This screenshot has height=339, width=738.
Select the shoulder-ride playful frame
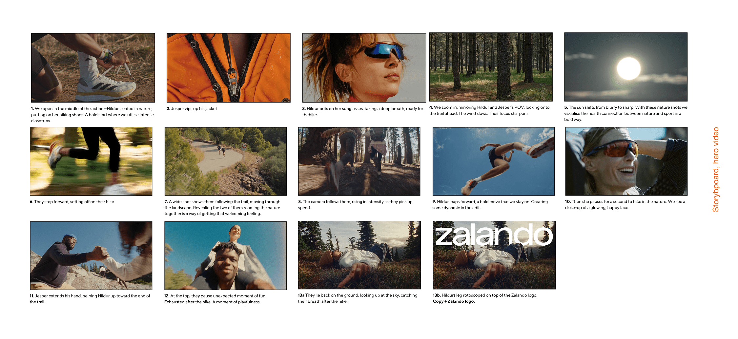tap(226, 255)
